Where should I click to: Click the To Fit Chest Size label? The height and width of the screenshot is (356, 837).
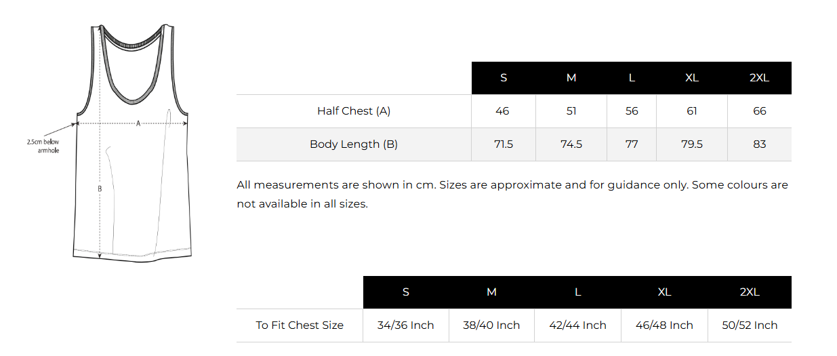[x=300, y=325]
